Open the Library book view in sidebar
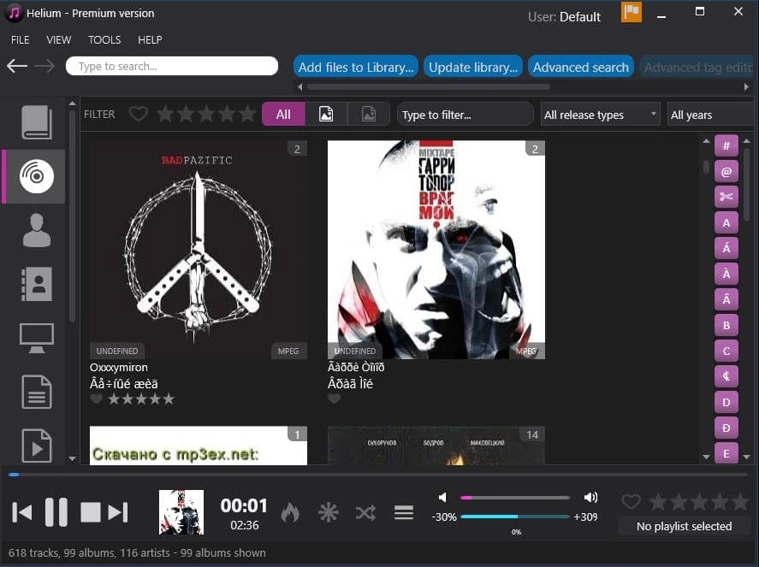Screen dimensions: 759x567 [x=36, y=122]
